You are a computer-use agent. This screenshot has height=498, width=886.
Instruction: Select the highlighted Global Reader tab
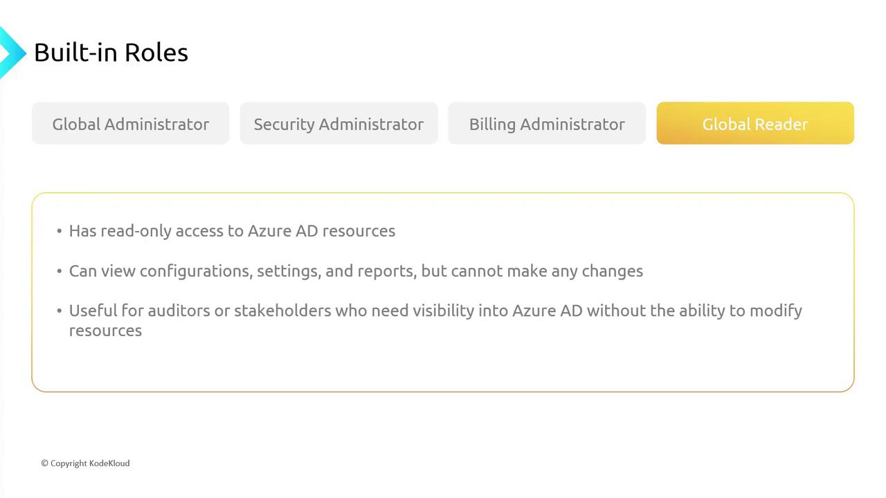coord(755,124)
